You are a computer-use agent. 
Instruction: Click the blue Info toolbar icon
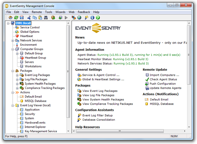click(x=92, y=18)
